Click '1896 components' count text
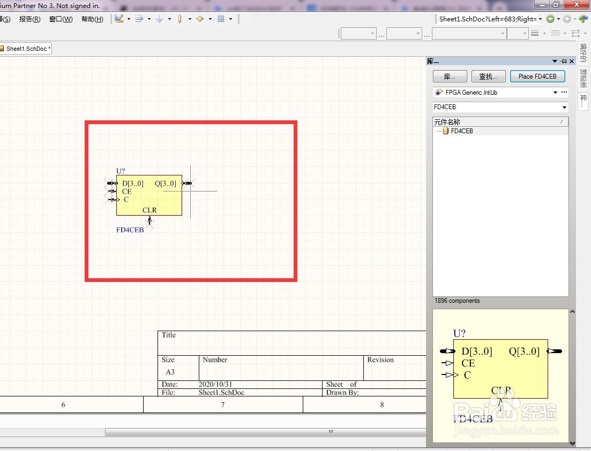 coord(457,301)
